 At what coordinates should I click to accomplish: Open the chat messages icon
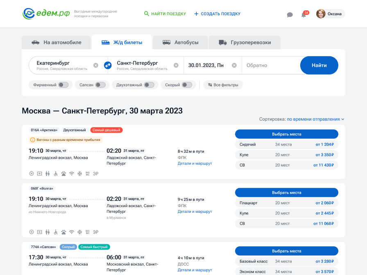[x=290, y=15]
